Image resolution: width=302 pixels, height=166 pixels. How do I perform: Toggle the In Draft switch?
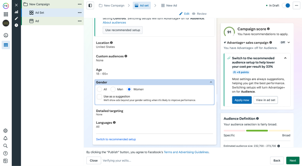click(x=286, y=5)
